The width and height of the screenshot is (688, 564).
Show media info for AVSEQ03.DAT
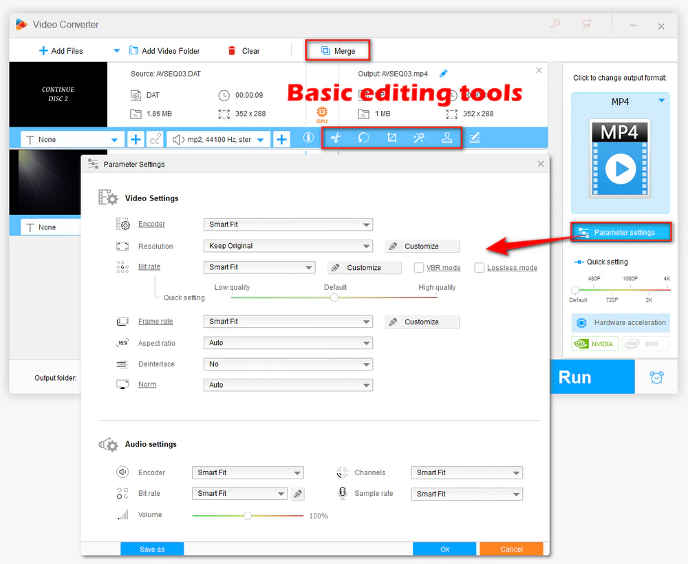(308, 138)
